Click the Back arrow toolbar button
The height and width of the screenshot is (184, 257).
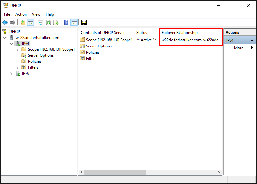point(5,22)
